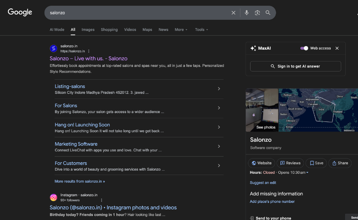Open Google Lens image search
The width and height of the screenshot is (358, 220).
(x=257, y=13)
